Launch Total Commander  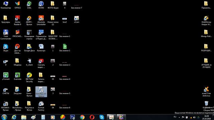6,35
